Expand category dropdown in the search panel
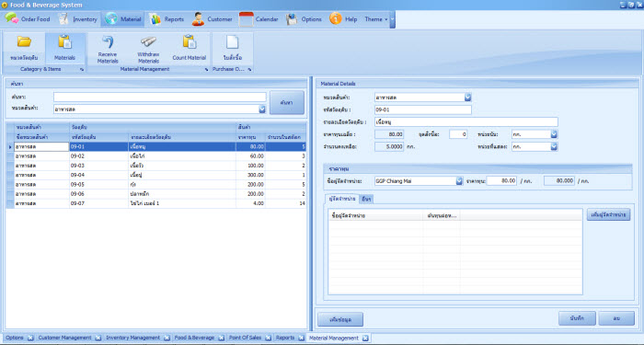The height and width of the screenshot is (345, 644). point(262,109)
